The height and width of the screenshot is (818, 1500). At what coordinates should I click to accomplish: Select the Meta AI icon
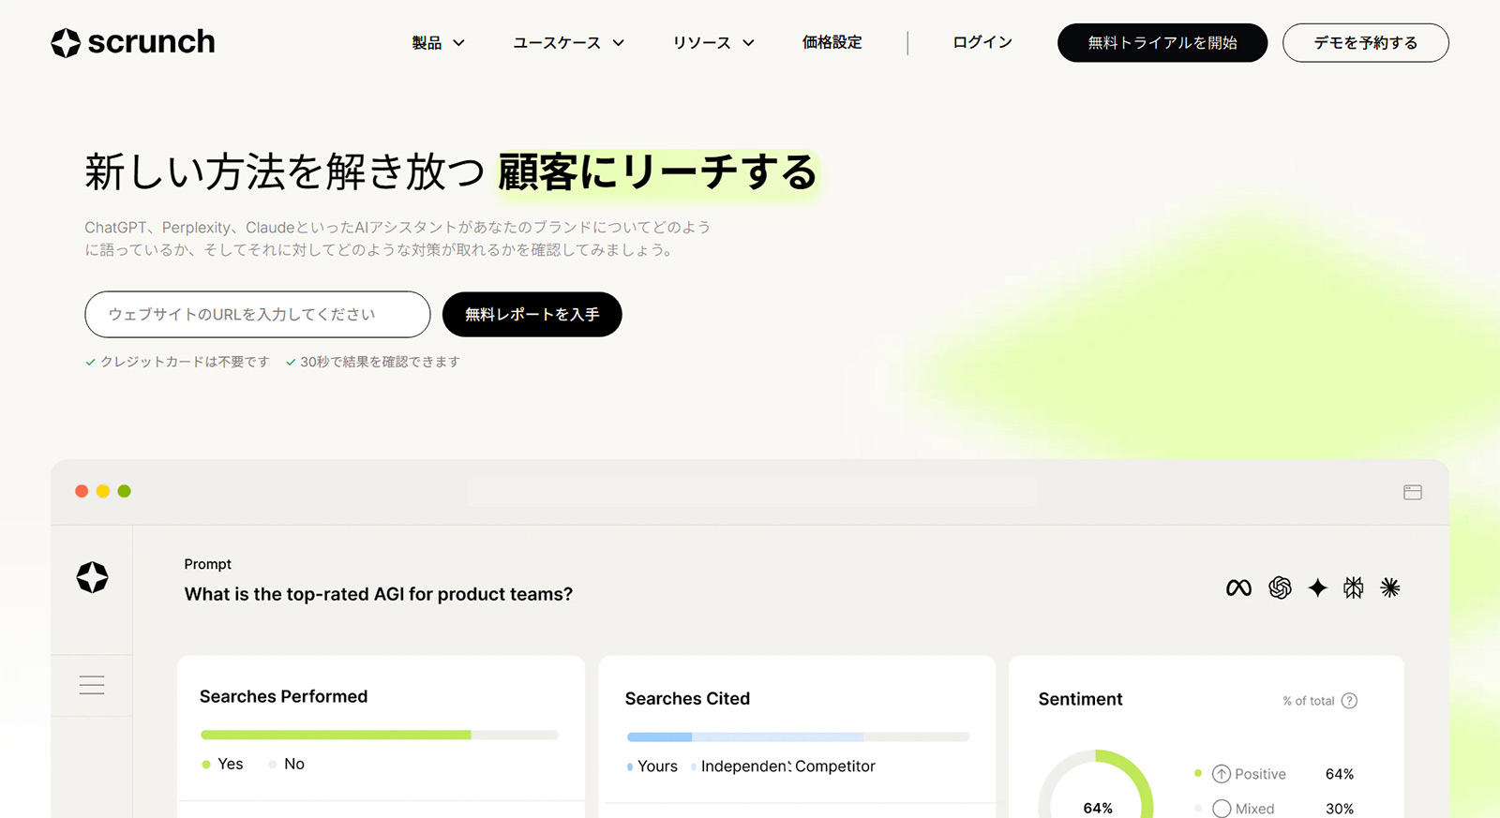1238,587
